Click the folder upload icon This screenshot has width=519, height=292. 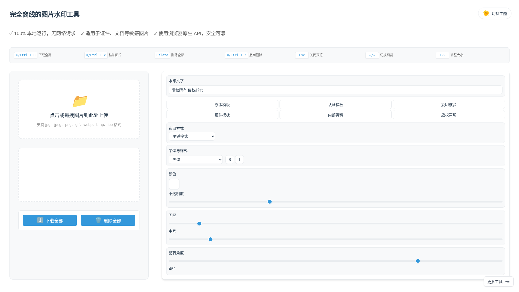(80, 101)
